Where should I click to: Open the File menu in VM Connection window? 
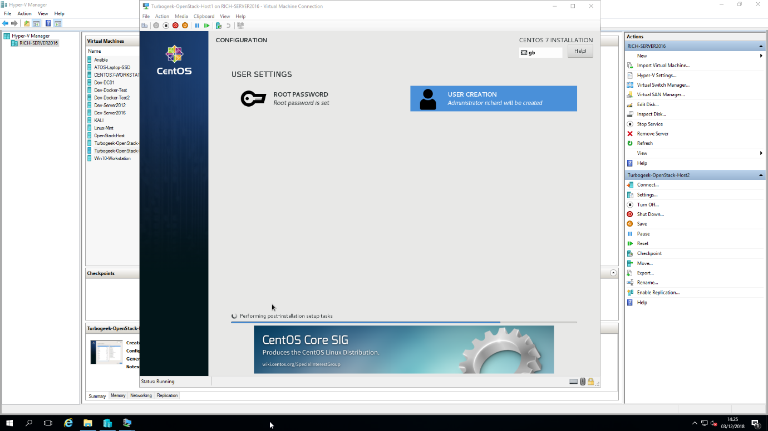click(146, 16)
